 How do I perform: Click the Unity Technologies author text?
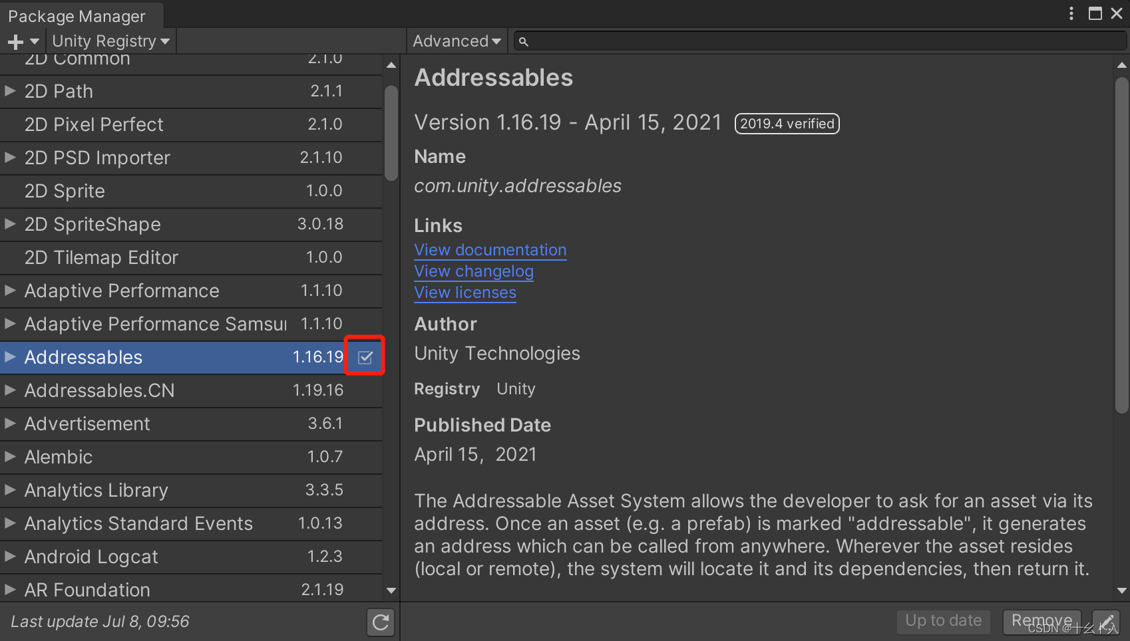coord(497,353)
